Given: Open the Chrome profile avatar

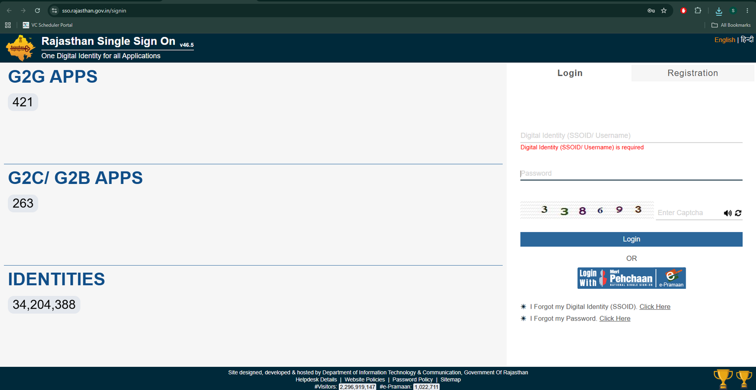Looking at the screenshot, I should [x=733, y=10].
